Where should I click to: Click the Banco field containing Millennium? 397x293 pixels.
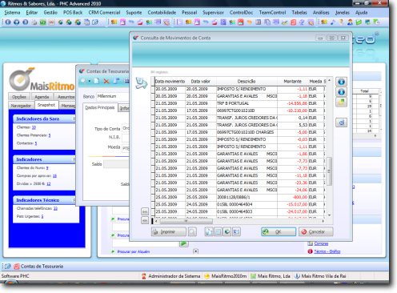point(113,96)
